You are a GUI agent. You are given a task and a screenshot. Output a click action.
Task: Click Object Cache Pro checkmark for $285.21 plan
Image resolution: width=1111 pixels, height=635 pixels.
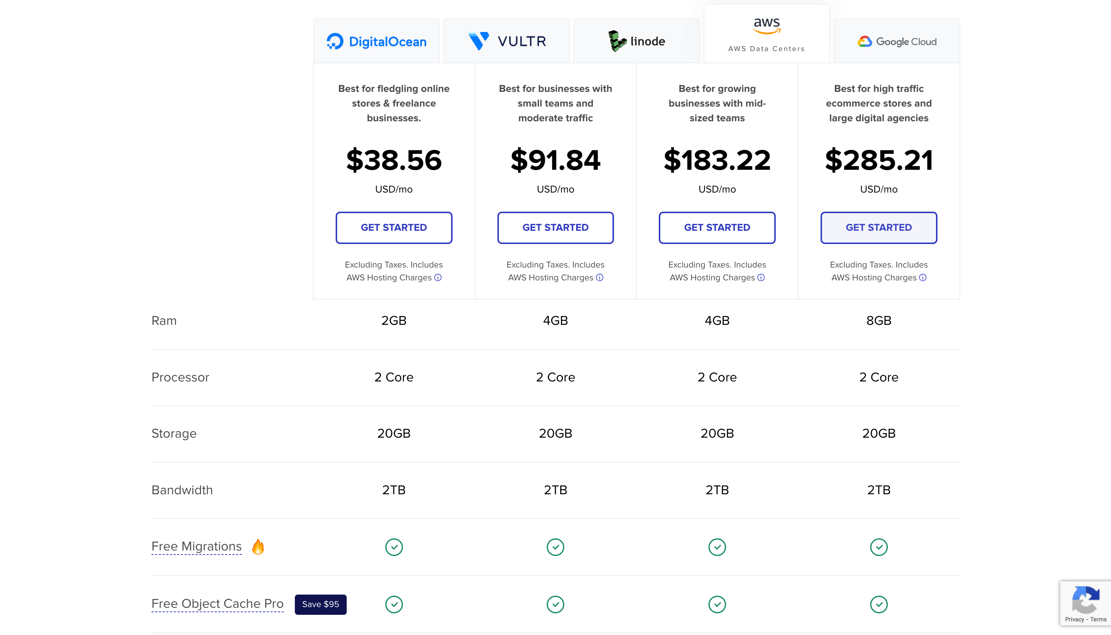pyautogui.click(x=879, y=604)
